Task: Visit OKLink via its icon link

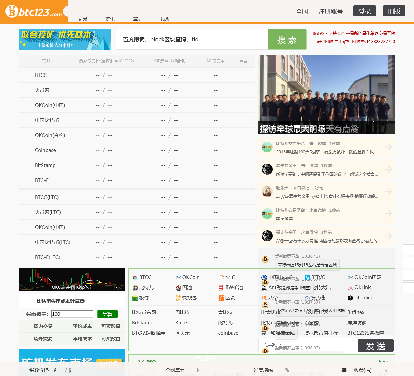Action: point(359,287)
